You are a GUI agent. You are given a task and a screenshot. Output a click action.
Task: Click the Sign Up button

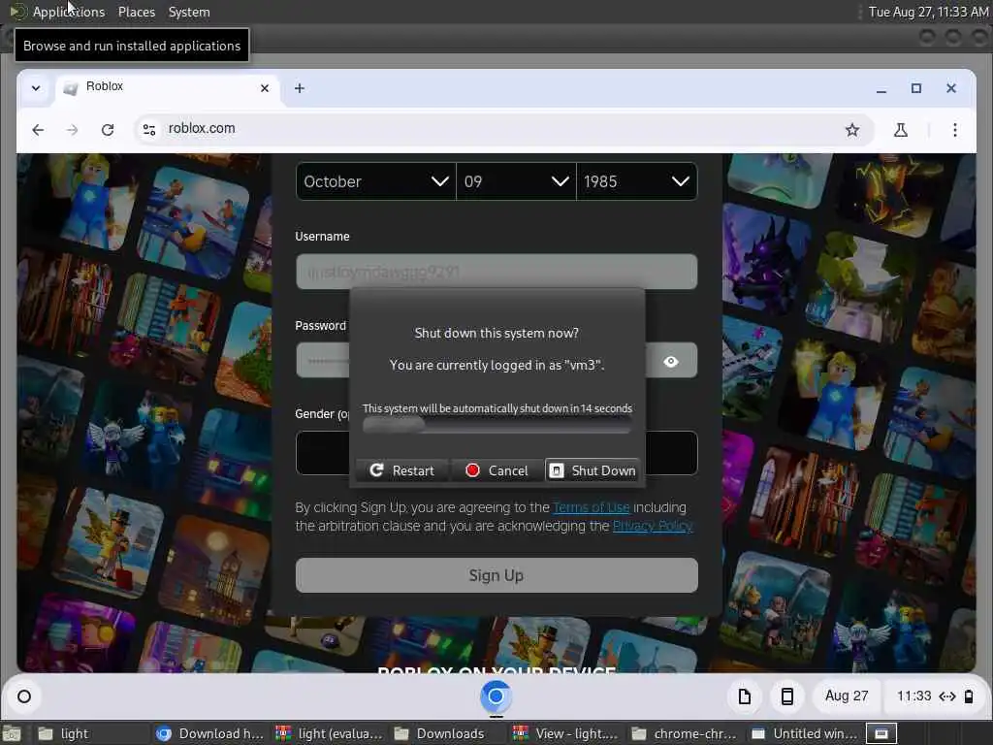(x=496, y=575)
